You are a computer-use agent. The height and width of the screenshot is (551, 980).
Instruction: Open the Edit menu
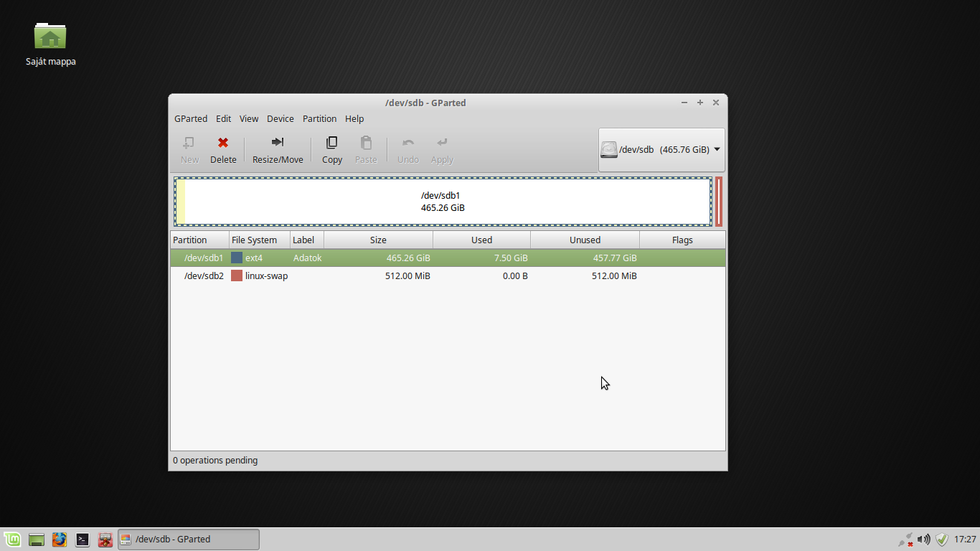[223, 118]
